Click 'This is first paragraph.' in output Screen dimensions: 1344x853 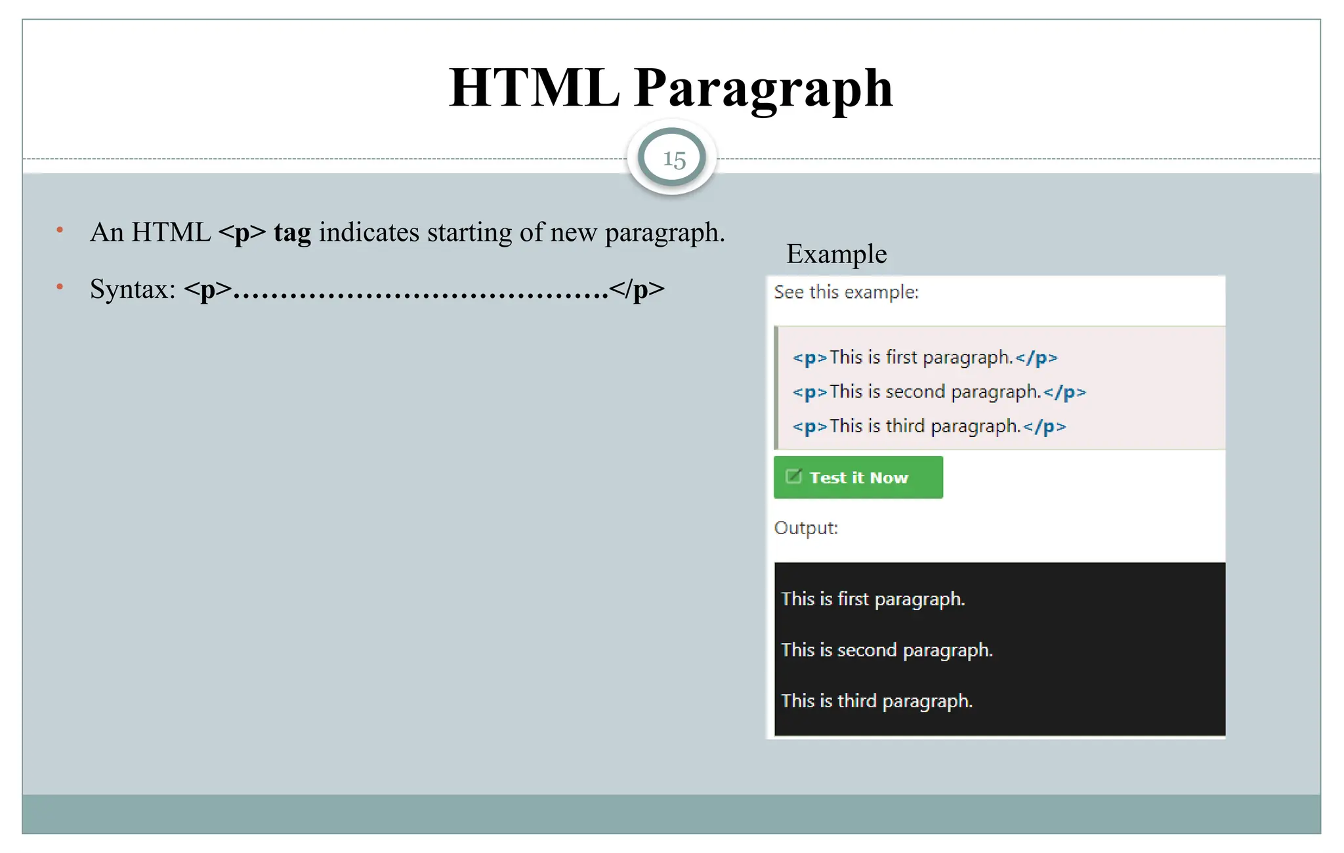pos(872,599)
